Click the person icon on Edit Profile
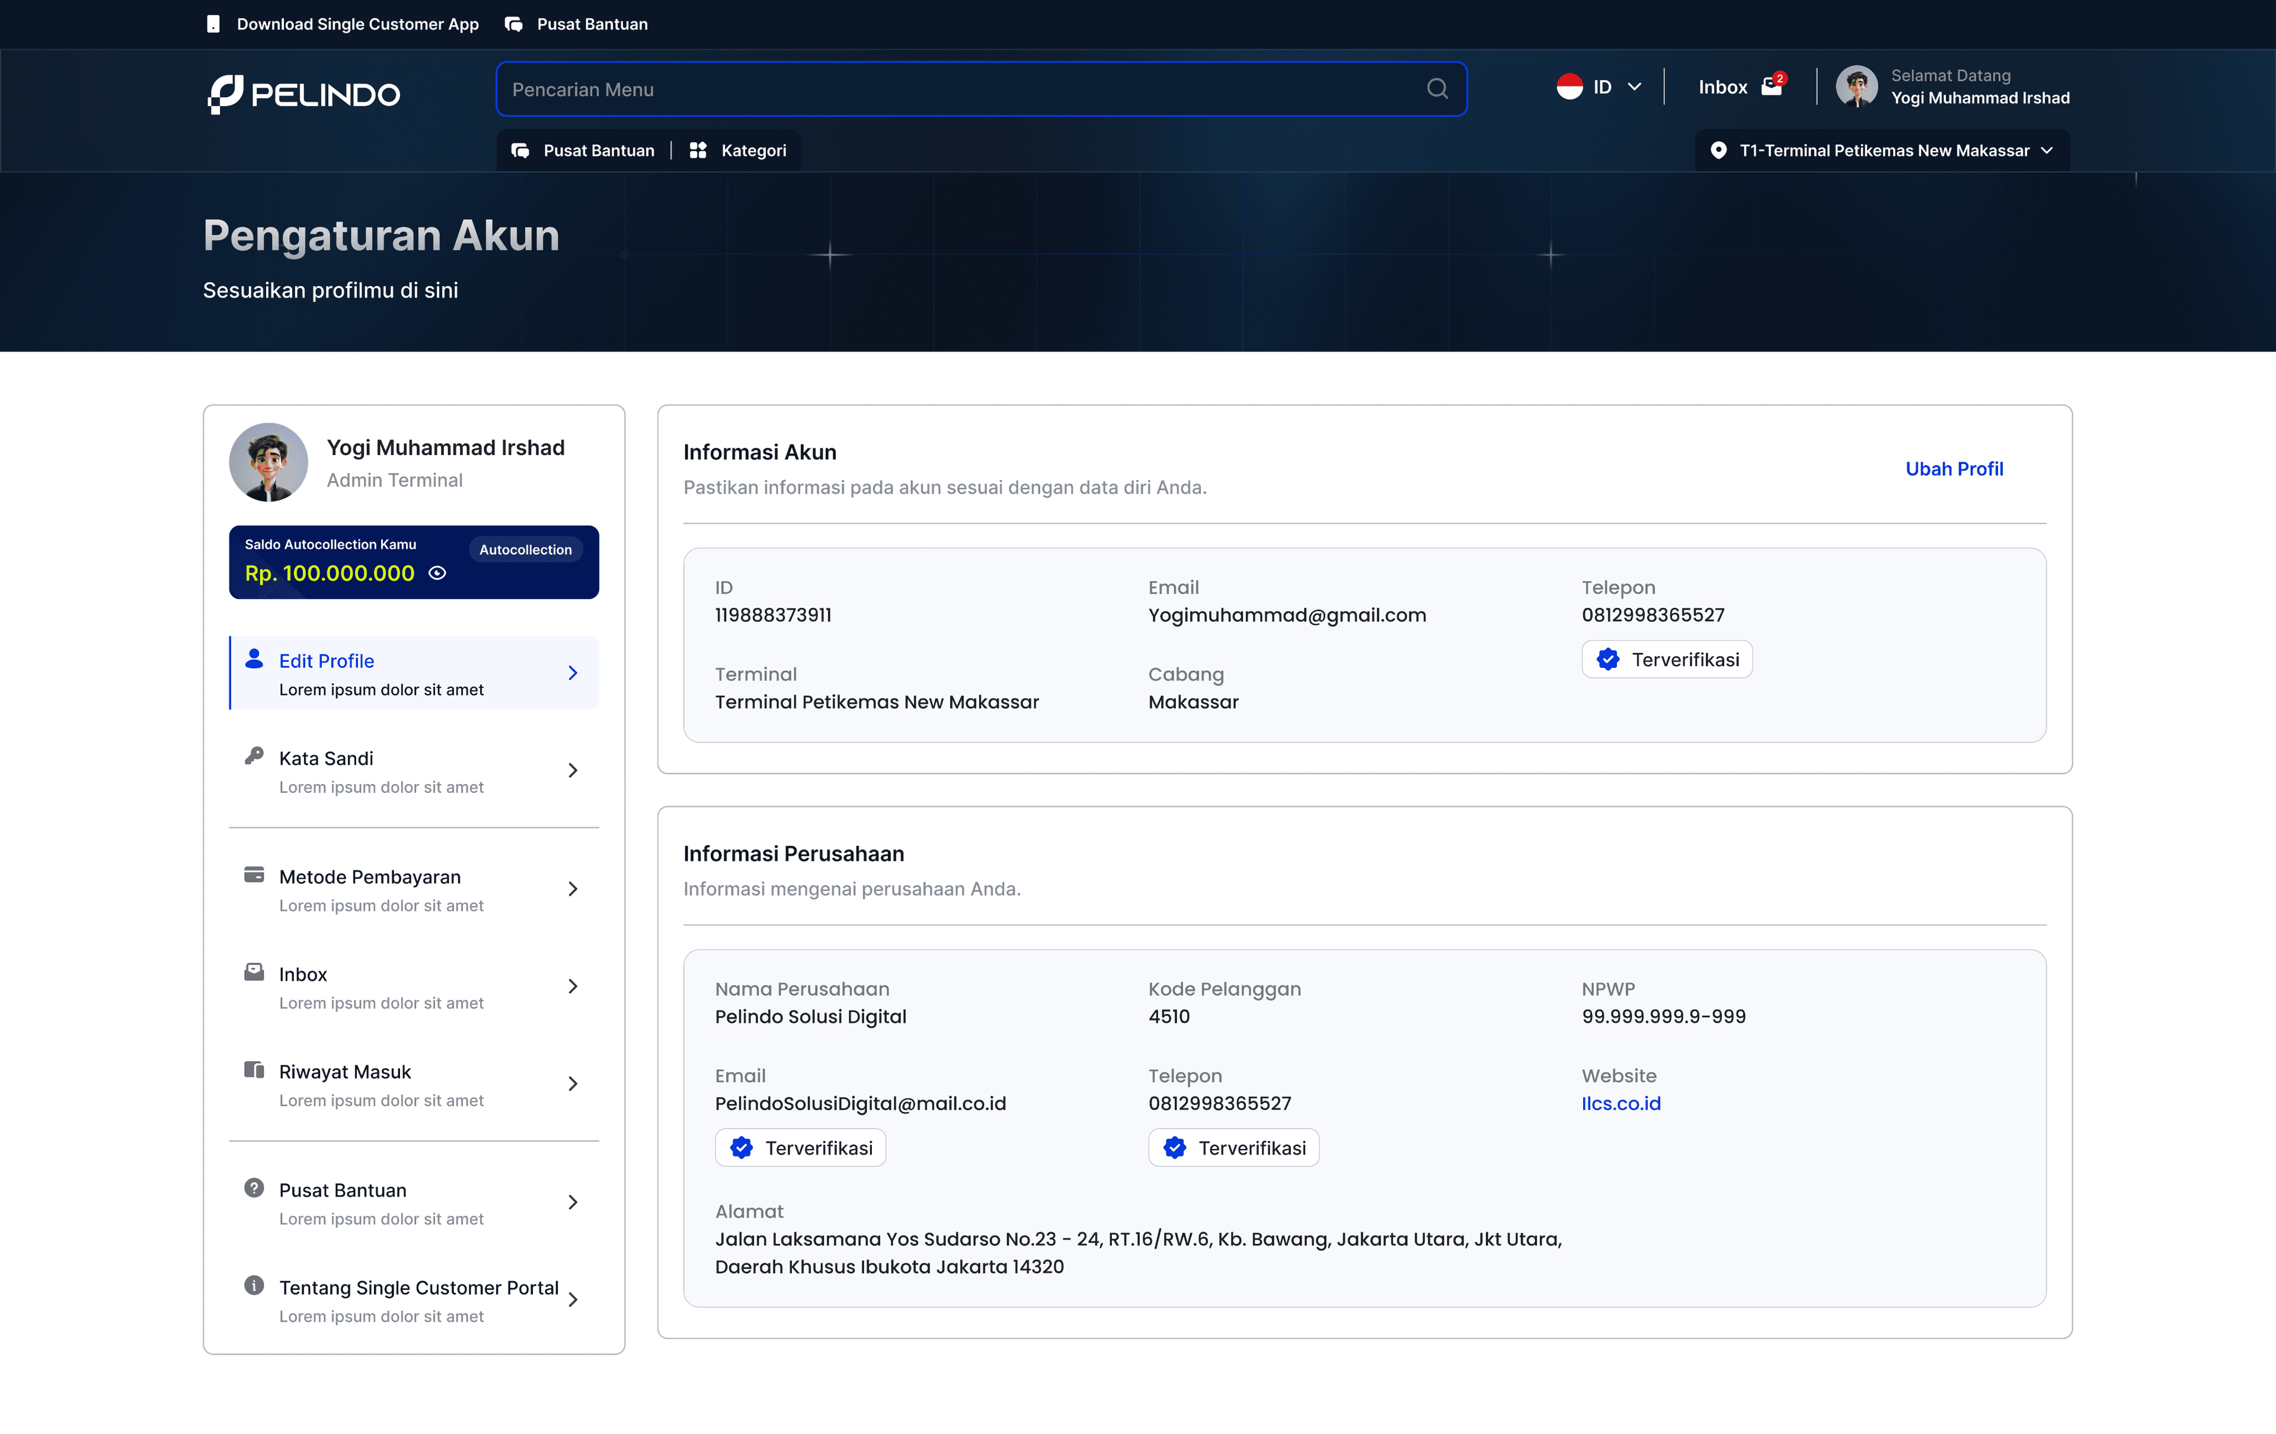 point(254,658)
